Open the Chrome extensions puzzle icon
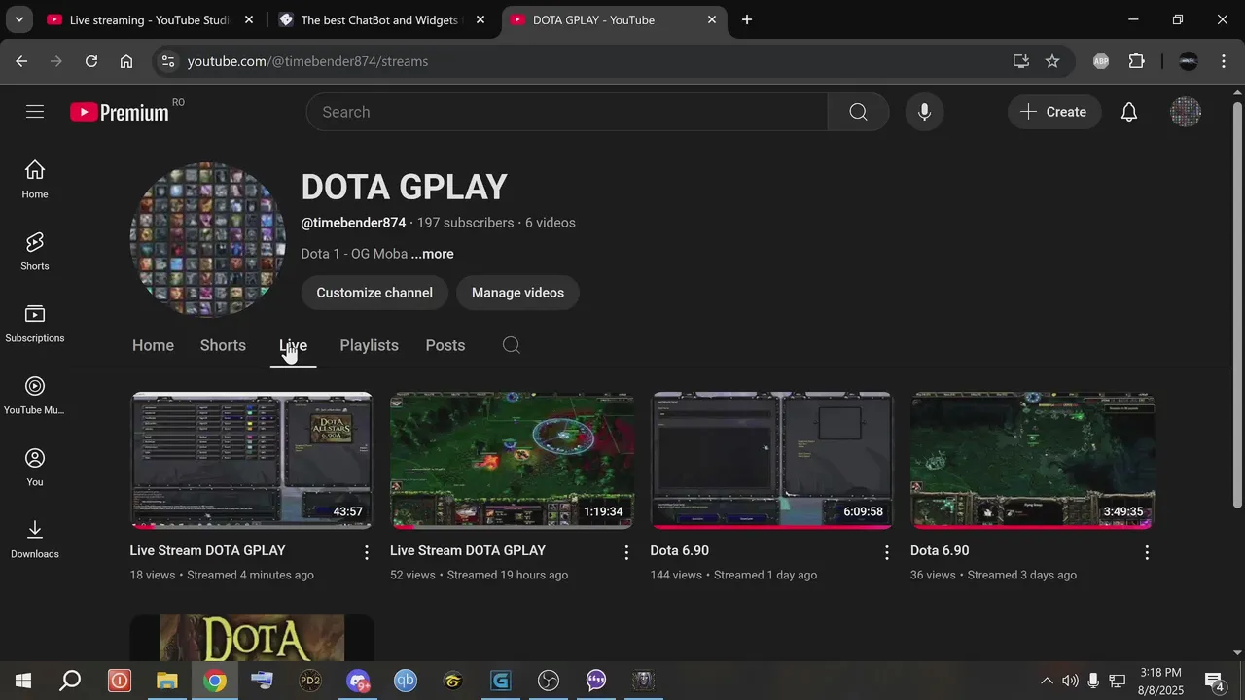Image resolution: width=1245 pixels, height=700 pixels. point(1136,61)
